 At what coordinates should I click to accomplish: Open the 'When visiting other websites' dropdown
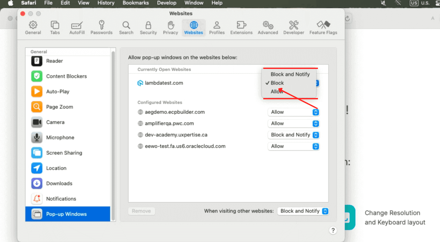pyautogui.click(x=303, y=211)
